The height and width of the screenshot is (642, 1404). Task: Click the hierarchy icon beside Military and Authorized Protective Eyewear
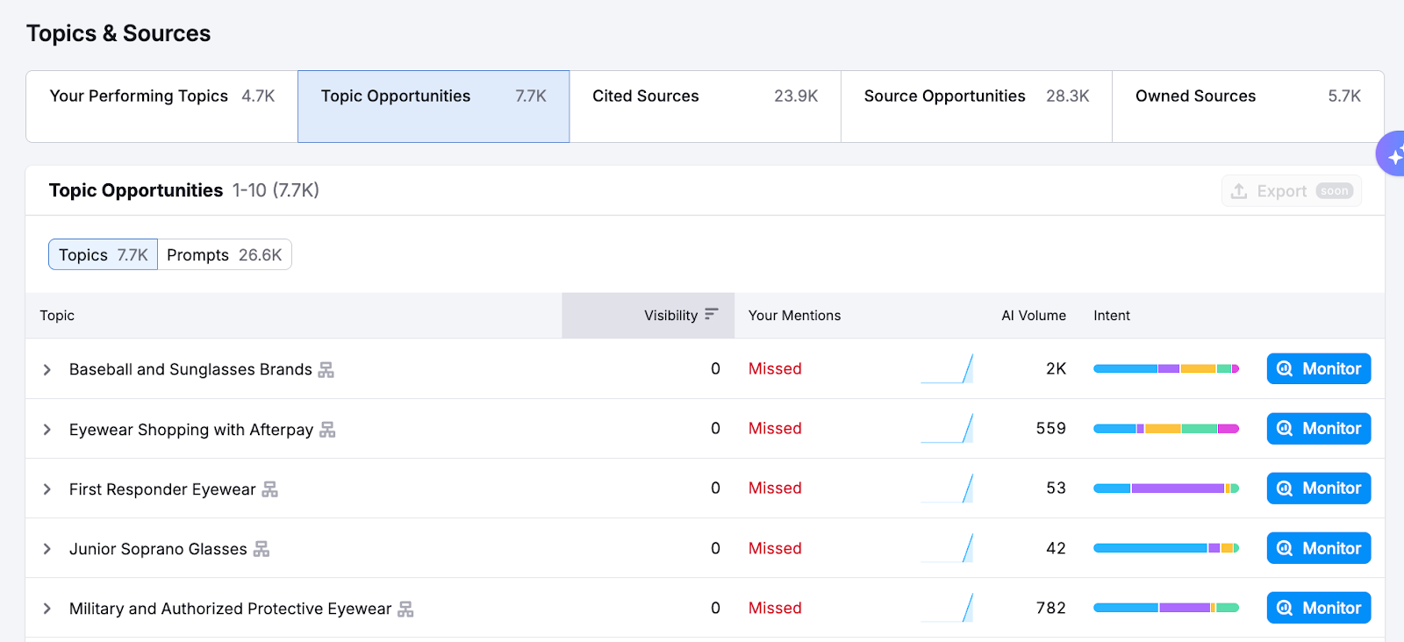point(405,609)
